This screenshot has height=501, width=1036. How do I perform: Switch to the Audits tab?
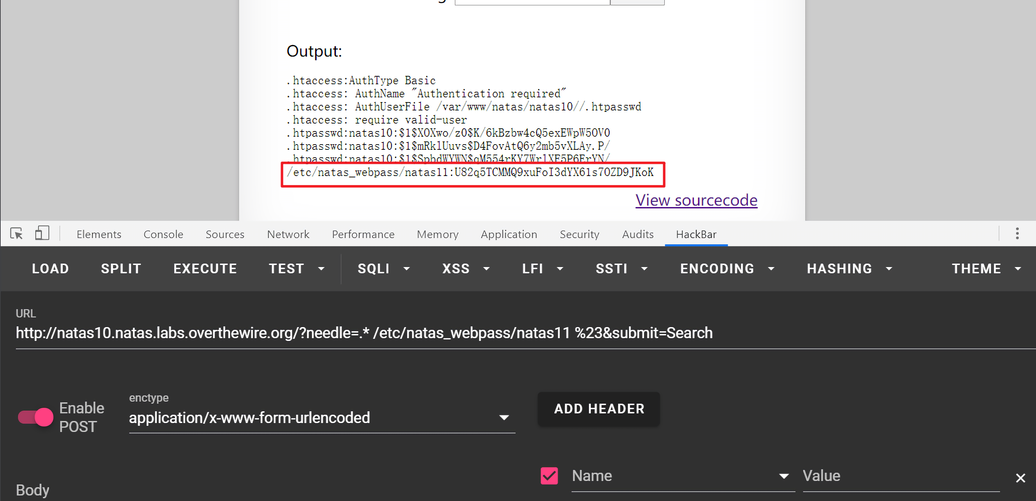[x=638, y=234]
